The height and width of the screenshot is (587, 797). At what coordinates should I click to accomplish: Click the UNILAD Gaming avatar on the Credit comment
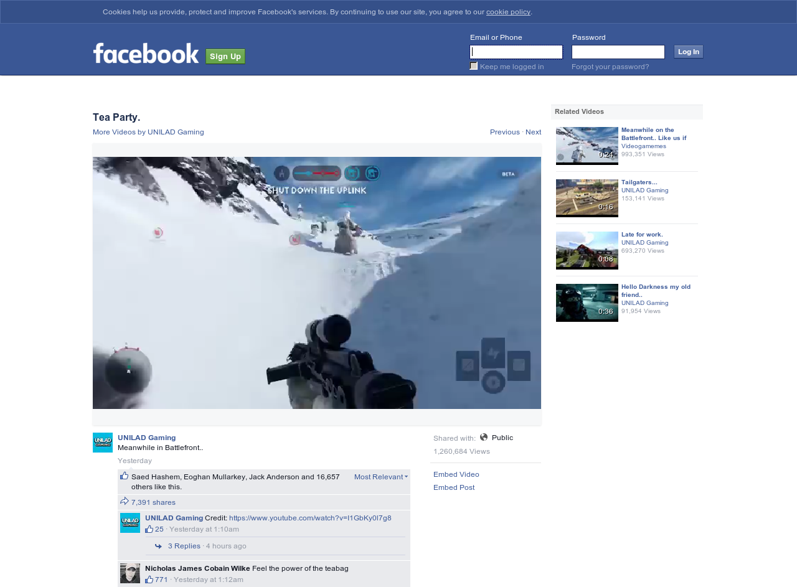(130, 523)
